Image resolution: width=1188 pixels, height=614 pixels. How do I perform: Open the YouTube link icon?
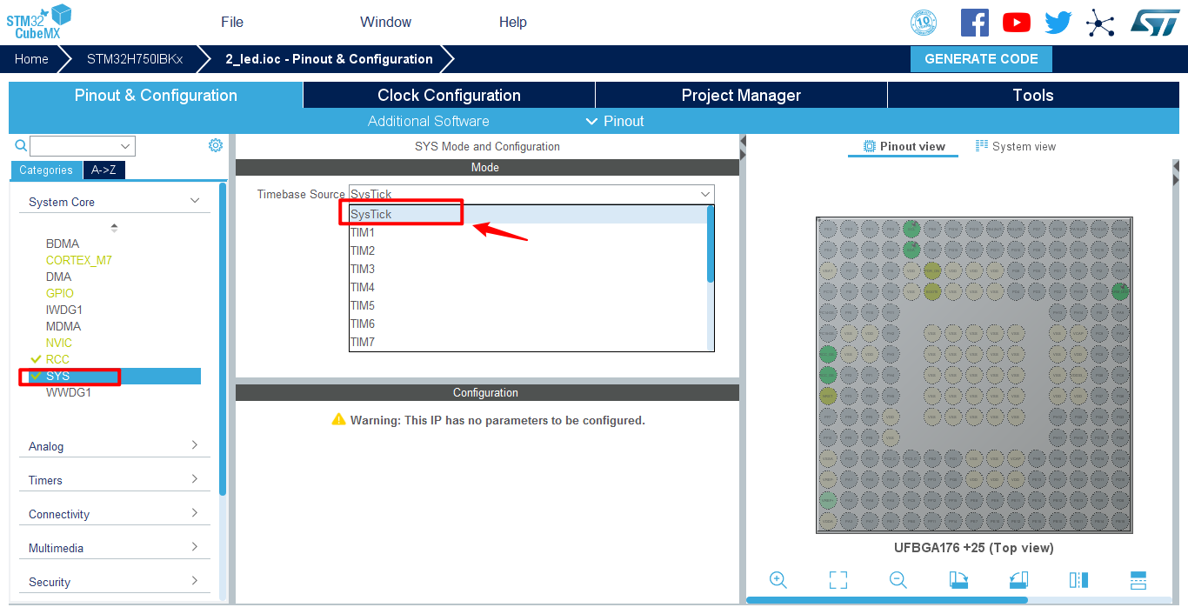tap(1016, 23)
